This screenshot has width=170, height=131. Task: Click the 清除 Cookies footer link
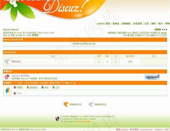point(122,130)
